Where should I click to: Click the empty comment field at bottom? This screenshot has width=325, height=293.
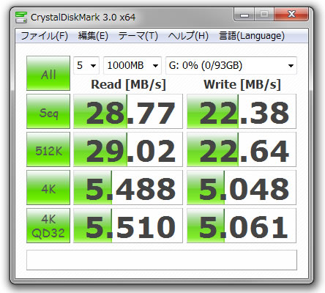[162, 260]
